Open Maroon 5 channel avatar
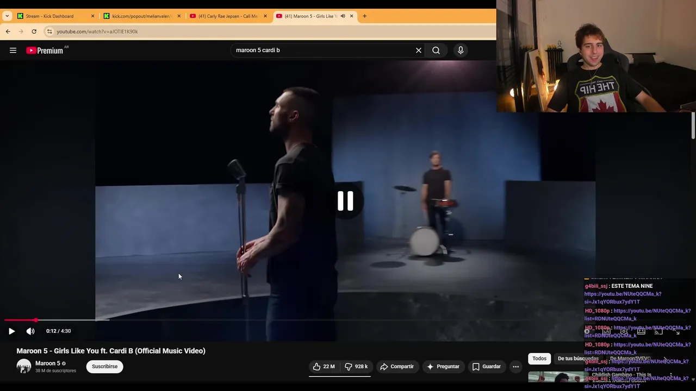The image size is (696, 391). coord(24,367)
